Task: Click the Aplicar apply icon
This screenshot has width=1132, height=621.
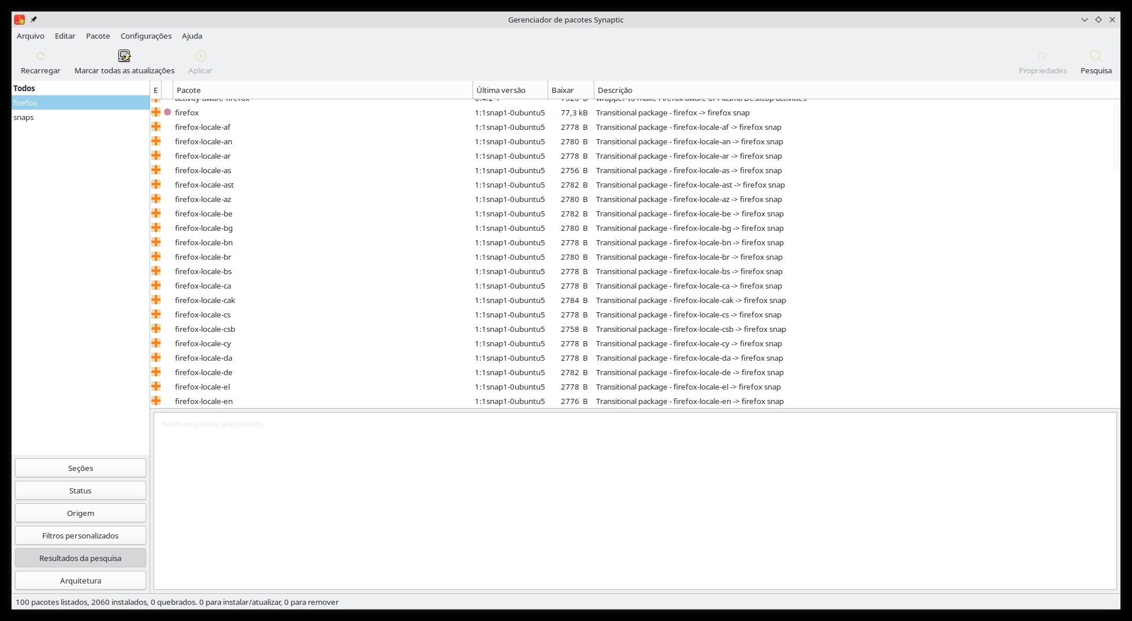Action: (x=200, y=56)
